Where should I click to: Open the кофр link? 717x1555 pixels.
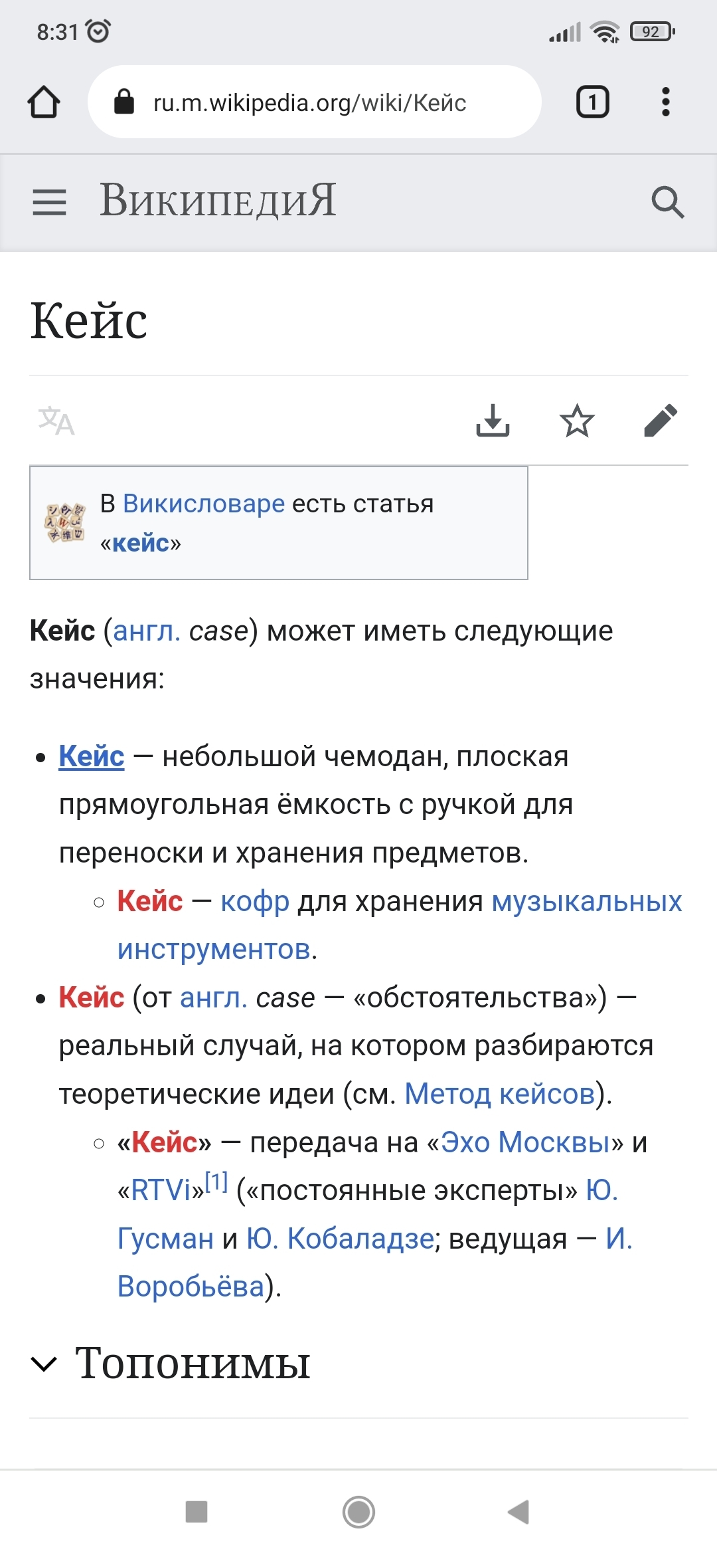pyautogui.click(x=255, y=902)
